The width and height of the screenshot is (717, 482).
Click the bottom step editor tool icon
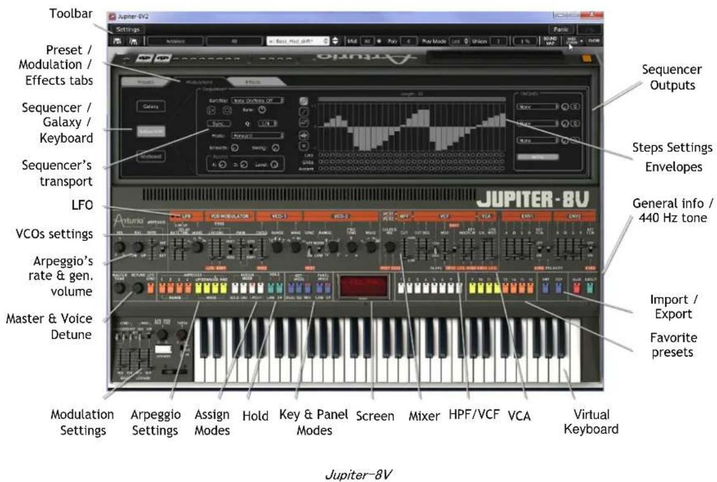point(303,146)
